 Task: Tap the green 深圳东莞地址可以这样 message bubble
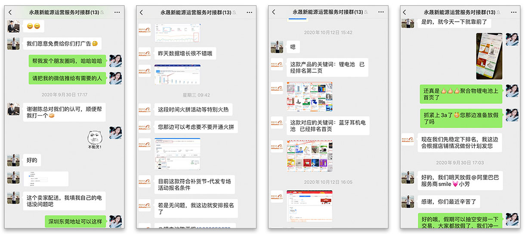click(75, 222)
